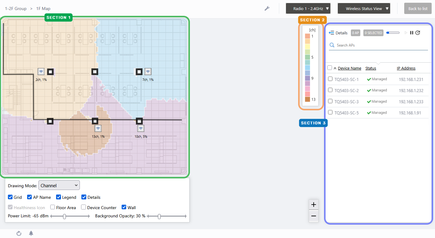Select device name TQ5403-SC-5

click(347, 113)
